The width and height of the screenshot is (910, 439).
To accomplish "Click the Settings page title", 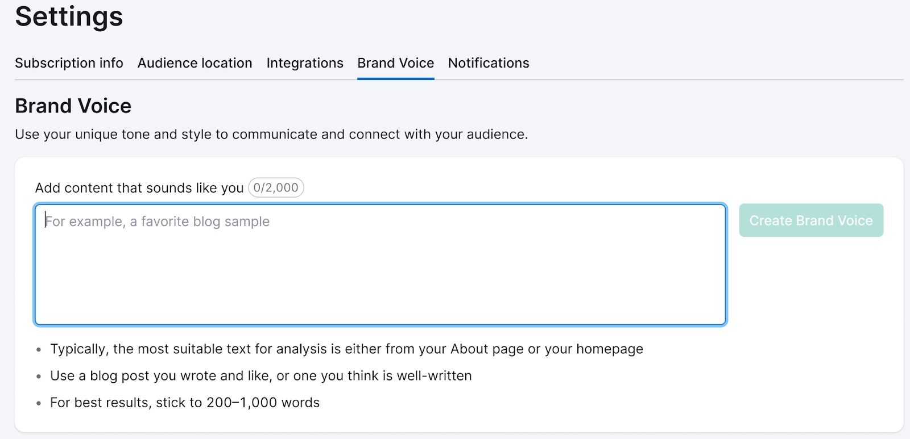I will (x=69, y=16).
